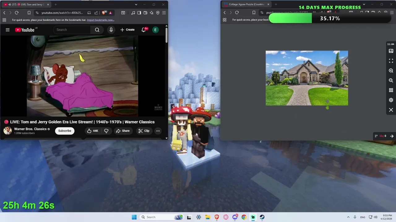Show hidden system tray icons
396x222 pixels.
tap(348, 217)
